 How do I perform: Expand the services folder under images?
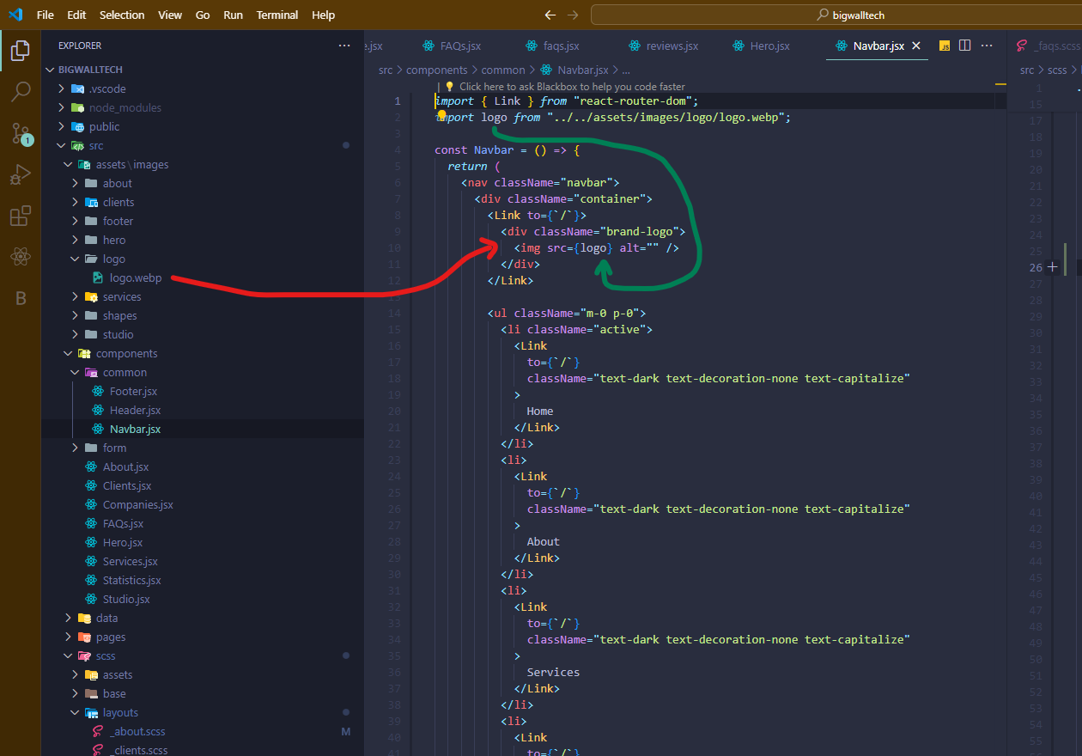pyautogui.click(x=121, y=296)
